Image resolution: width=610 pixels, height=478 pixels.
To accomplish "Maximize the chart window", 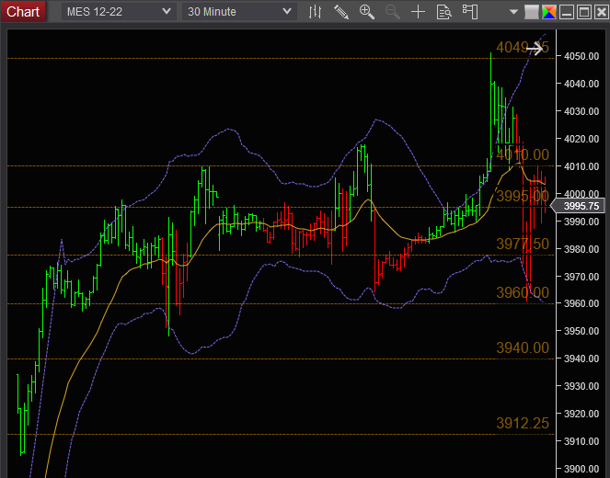I will pos(584,12).
